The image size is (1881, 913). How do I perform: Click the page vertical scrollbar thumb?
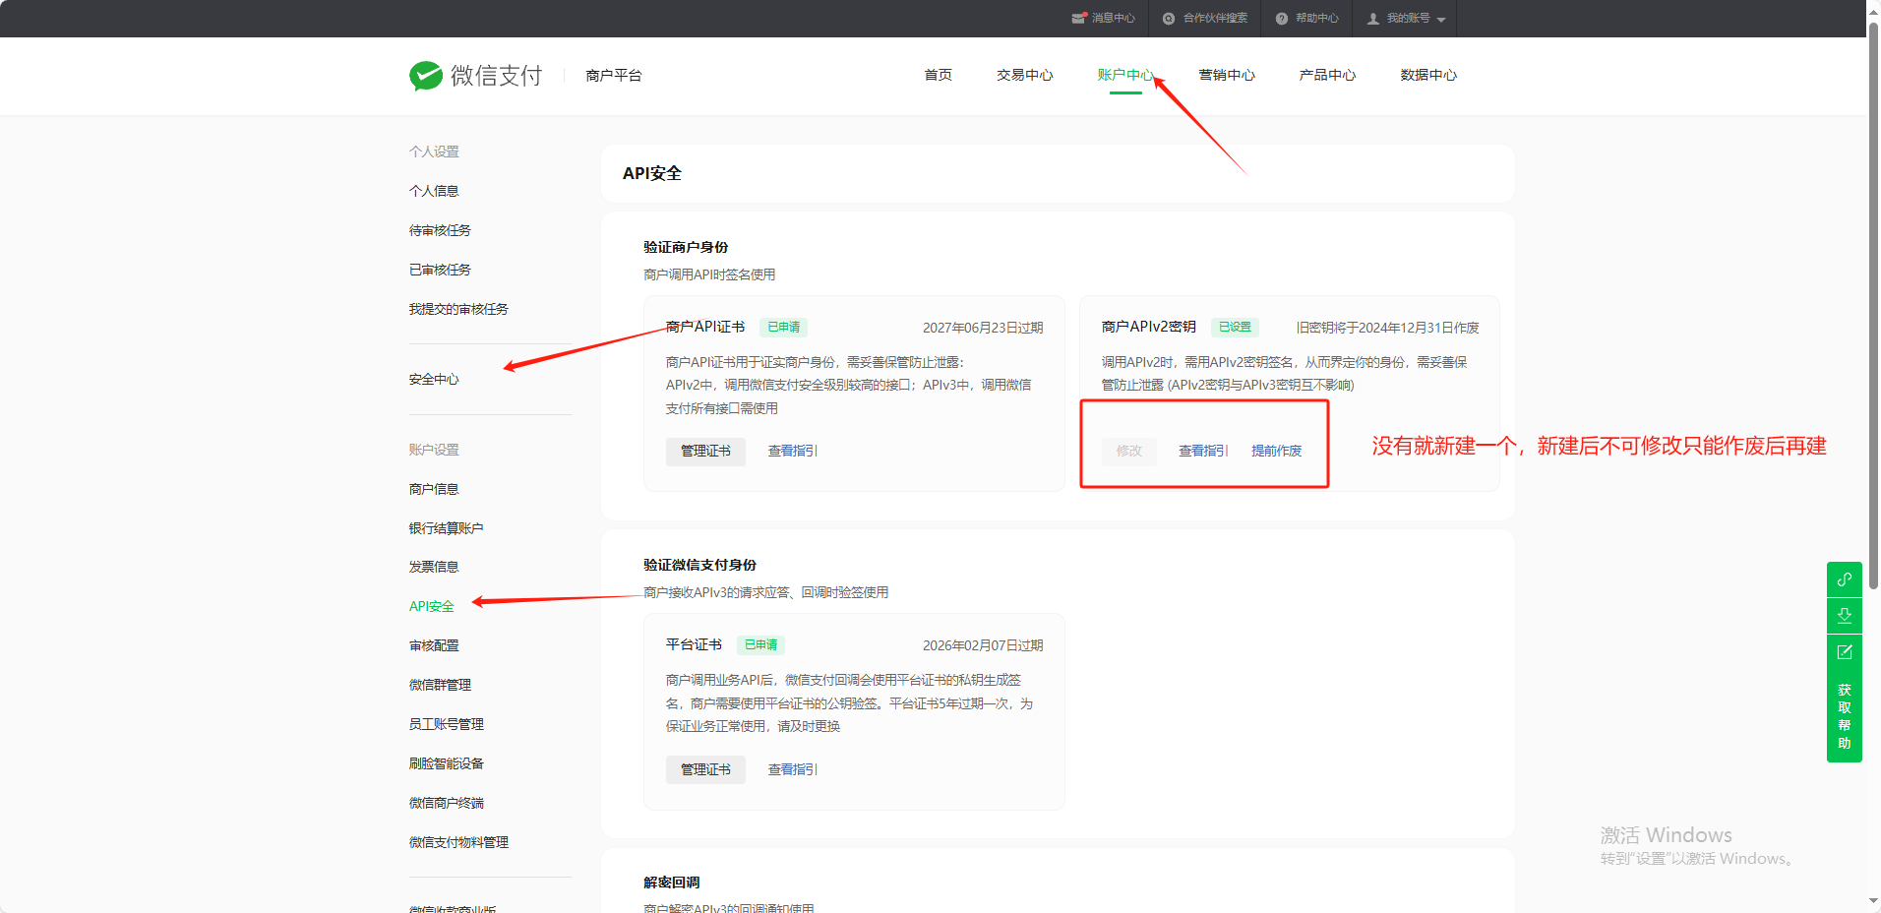(1873, 295)
